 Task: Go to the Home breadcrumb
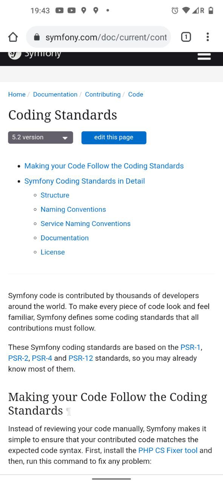click(x=17, y=94)
